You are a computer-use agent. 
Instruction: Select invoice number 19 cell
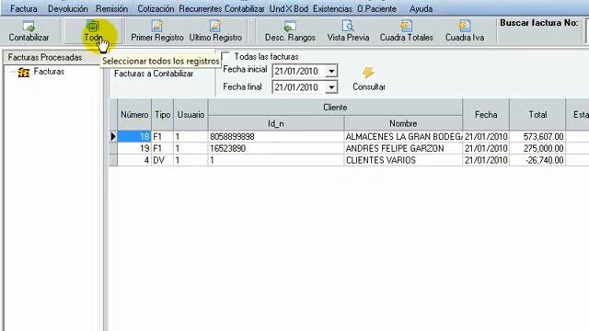point(134,148)
